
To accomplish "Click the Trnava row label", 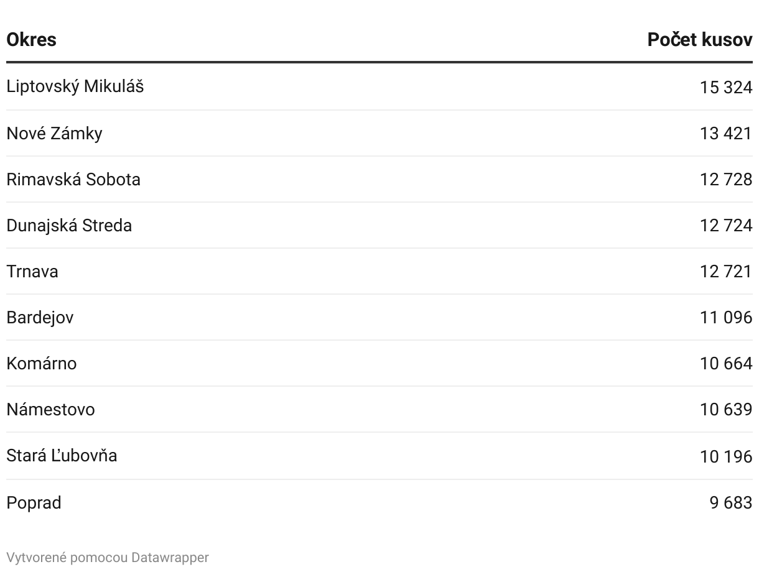I will pyautogui.click(x=32, y=272).
